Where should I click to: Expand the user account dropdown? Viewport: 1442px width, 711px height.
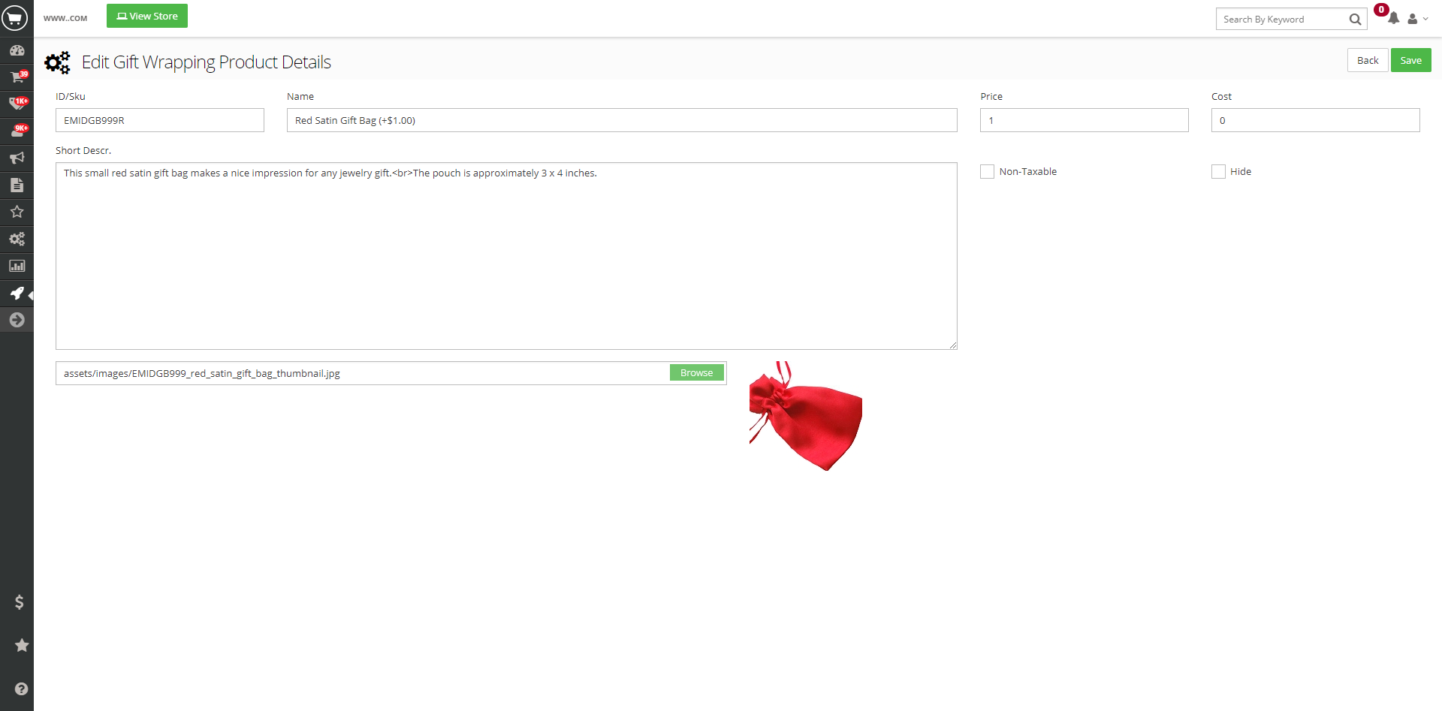coord(1417,19)
